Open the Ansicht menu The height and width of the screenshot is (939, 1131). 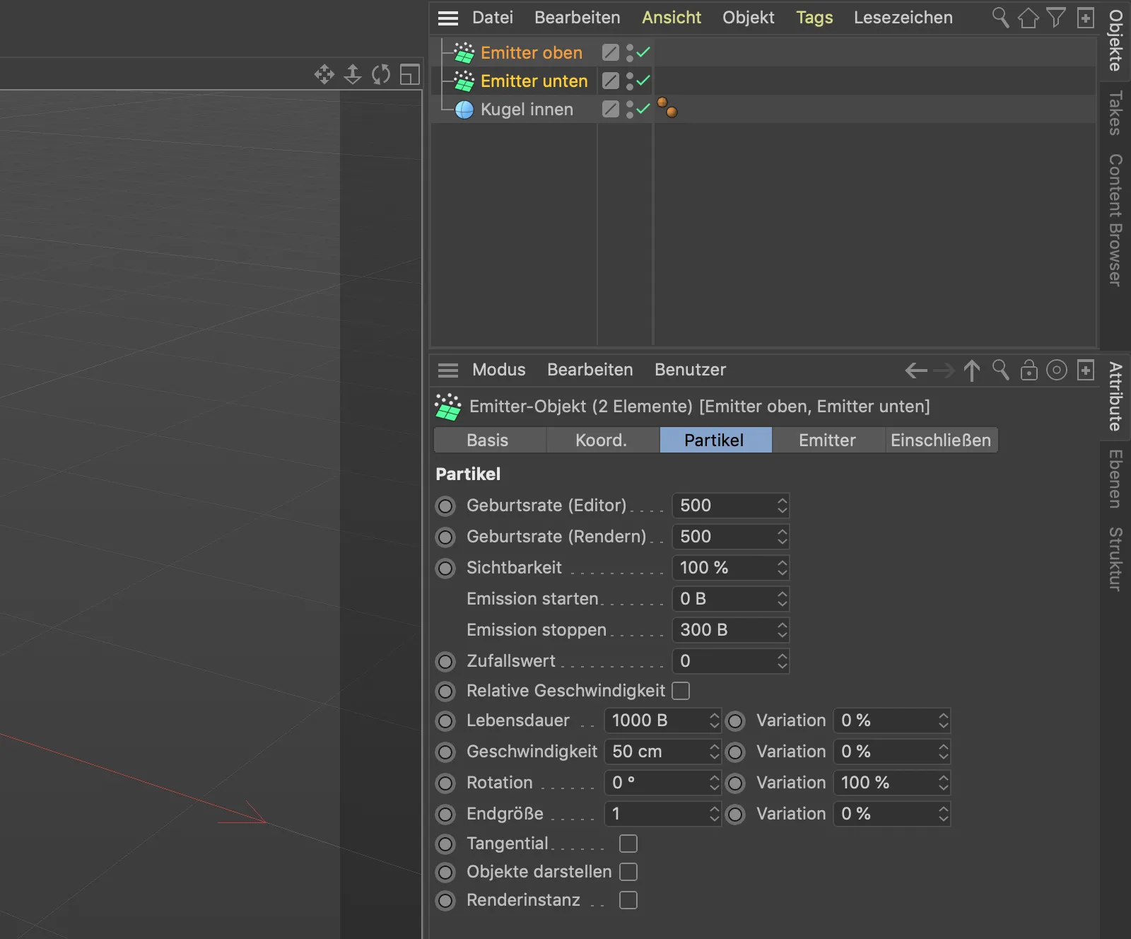[x=672, y=18]
